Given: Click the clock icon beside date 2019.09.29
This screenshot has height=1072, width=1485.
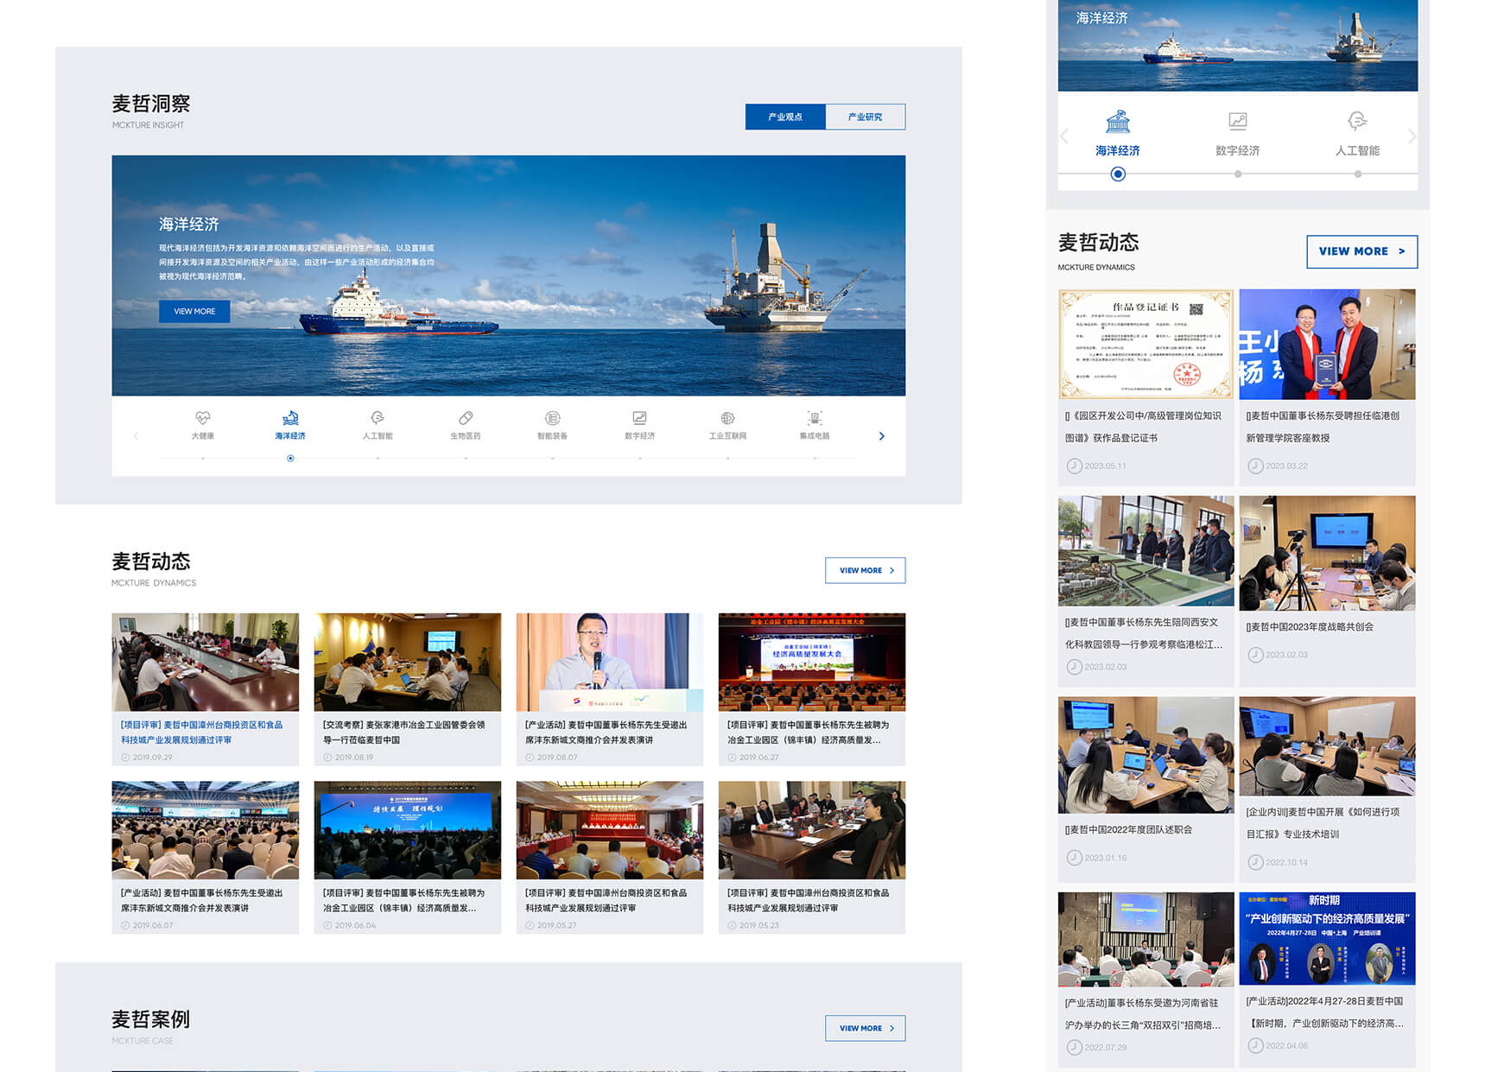Looking at the screenshot, I should pyautogui.click(x=125, y=758).
